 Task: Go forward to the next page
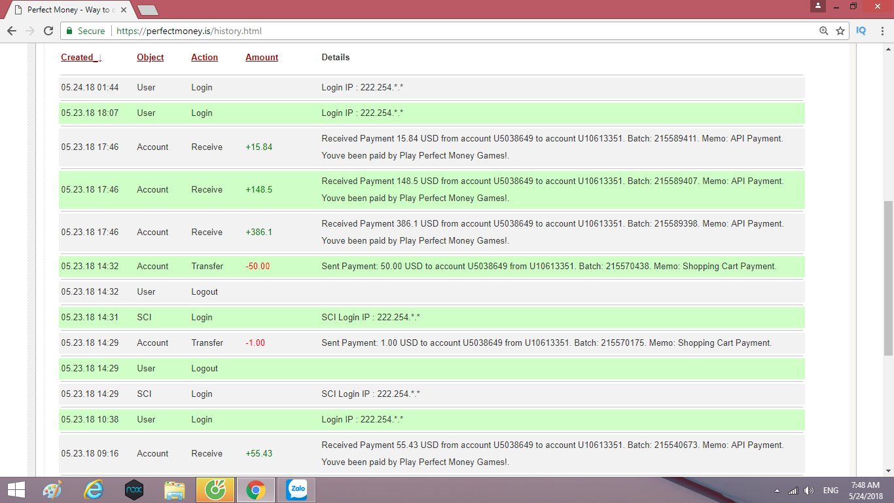30,31
